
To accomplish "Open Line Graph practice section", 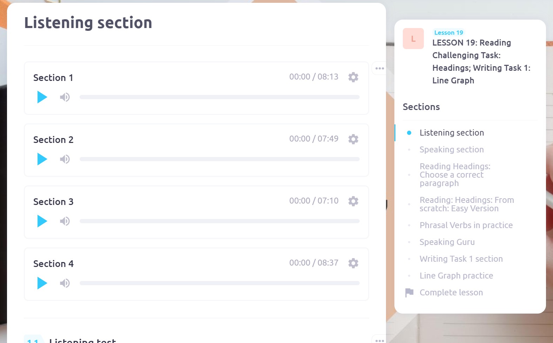I will [456, 276].
